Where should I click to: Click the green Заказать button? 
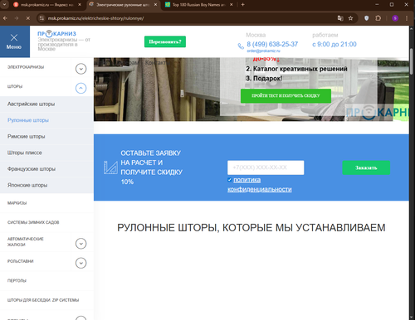click(366, 167)
